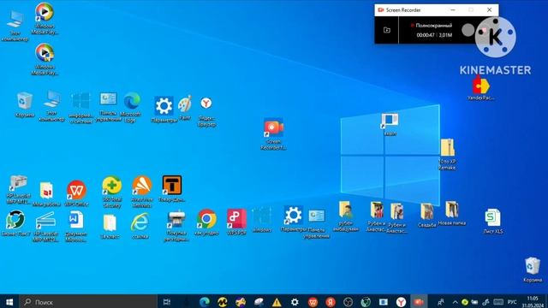Open the recordings folder in Screen Recorder
This screenshot has width=548, height=308.
click(x=386, y=30)
